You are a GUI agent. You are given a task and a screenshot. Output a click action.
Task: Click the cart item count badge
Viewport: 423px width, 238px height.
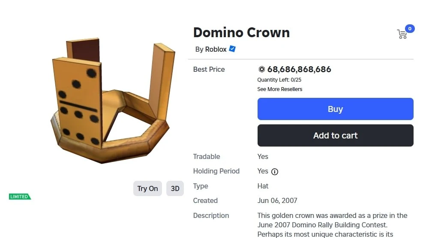(x=410, y=29)
